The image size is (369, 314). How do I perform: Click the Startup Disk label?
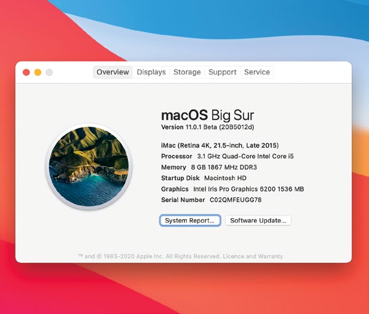click(180, 178)
